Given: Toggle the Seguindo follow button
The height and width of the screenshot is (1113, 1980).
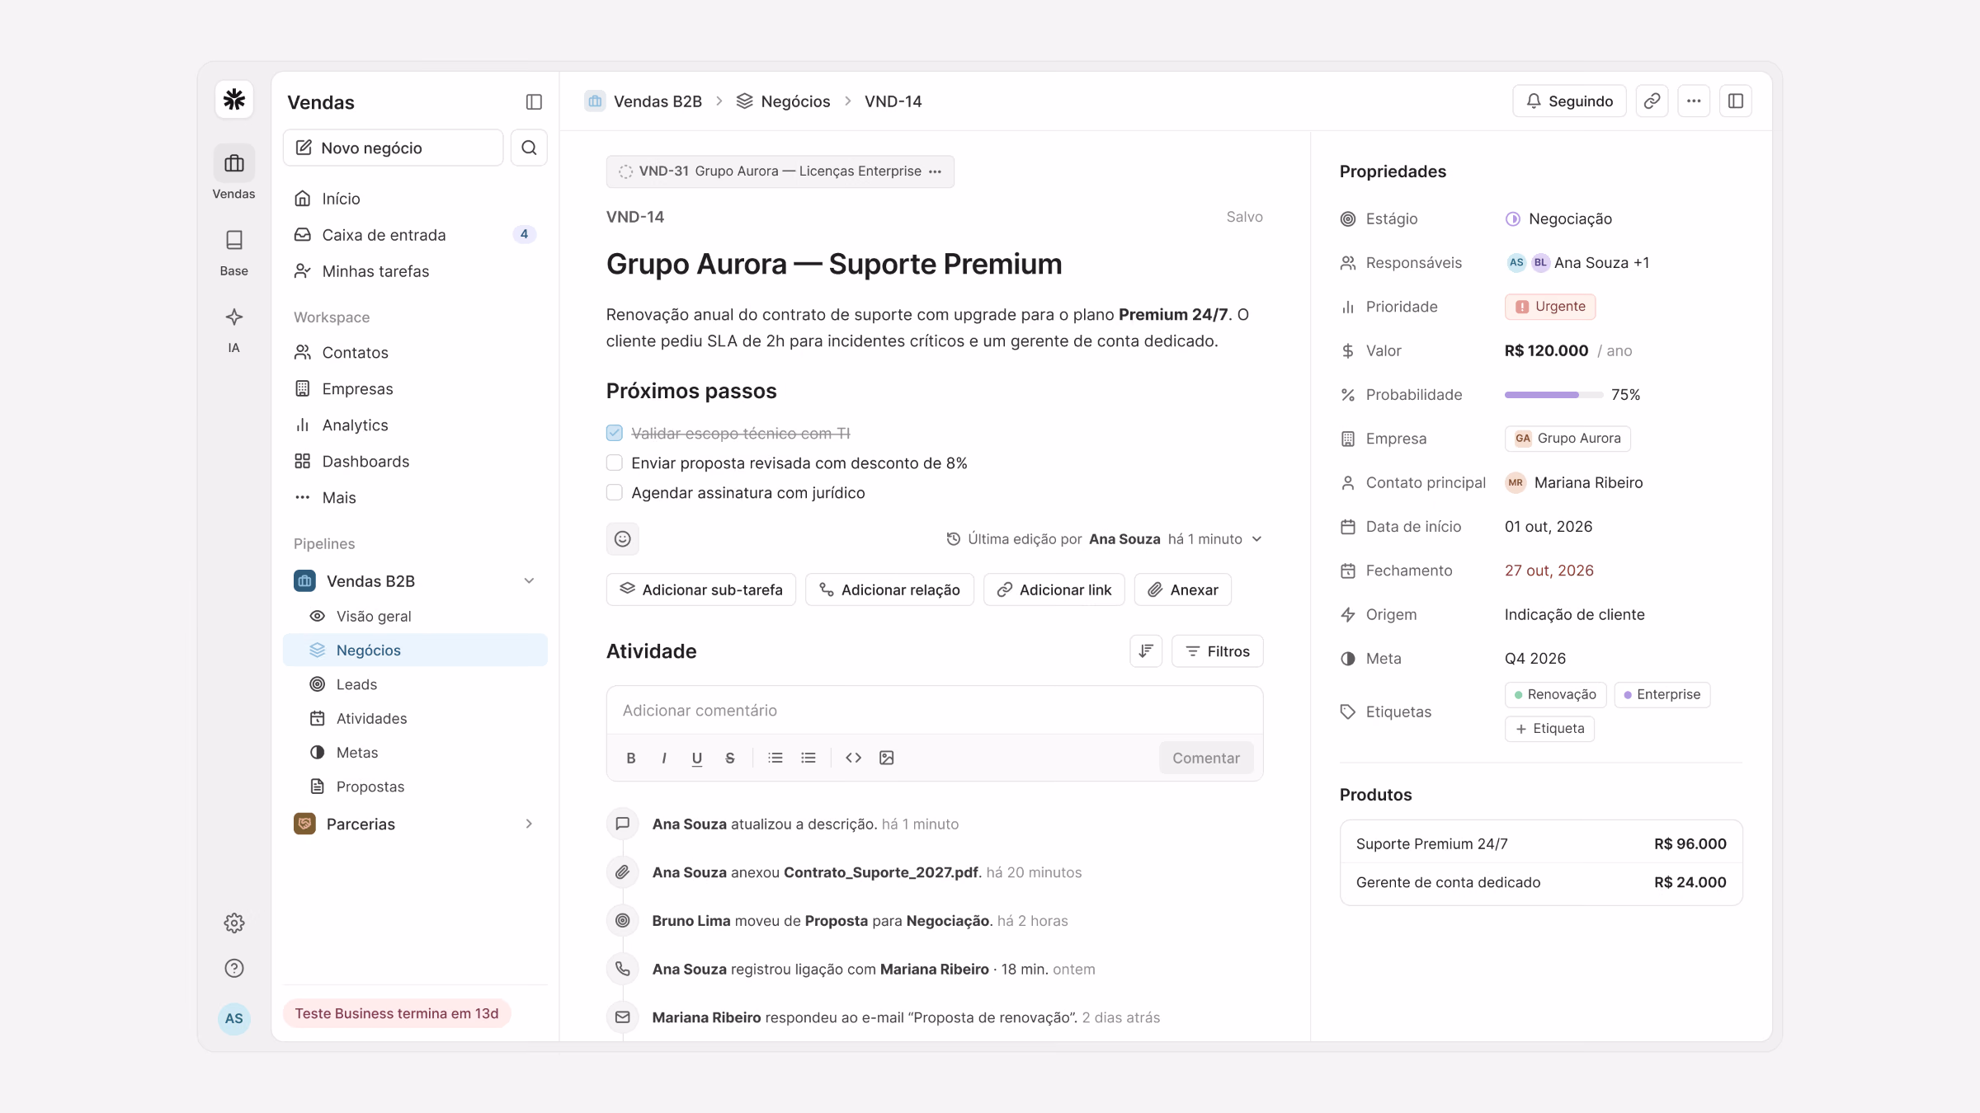Looking at the screenshot, I should (x=1569, y=101).
